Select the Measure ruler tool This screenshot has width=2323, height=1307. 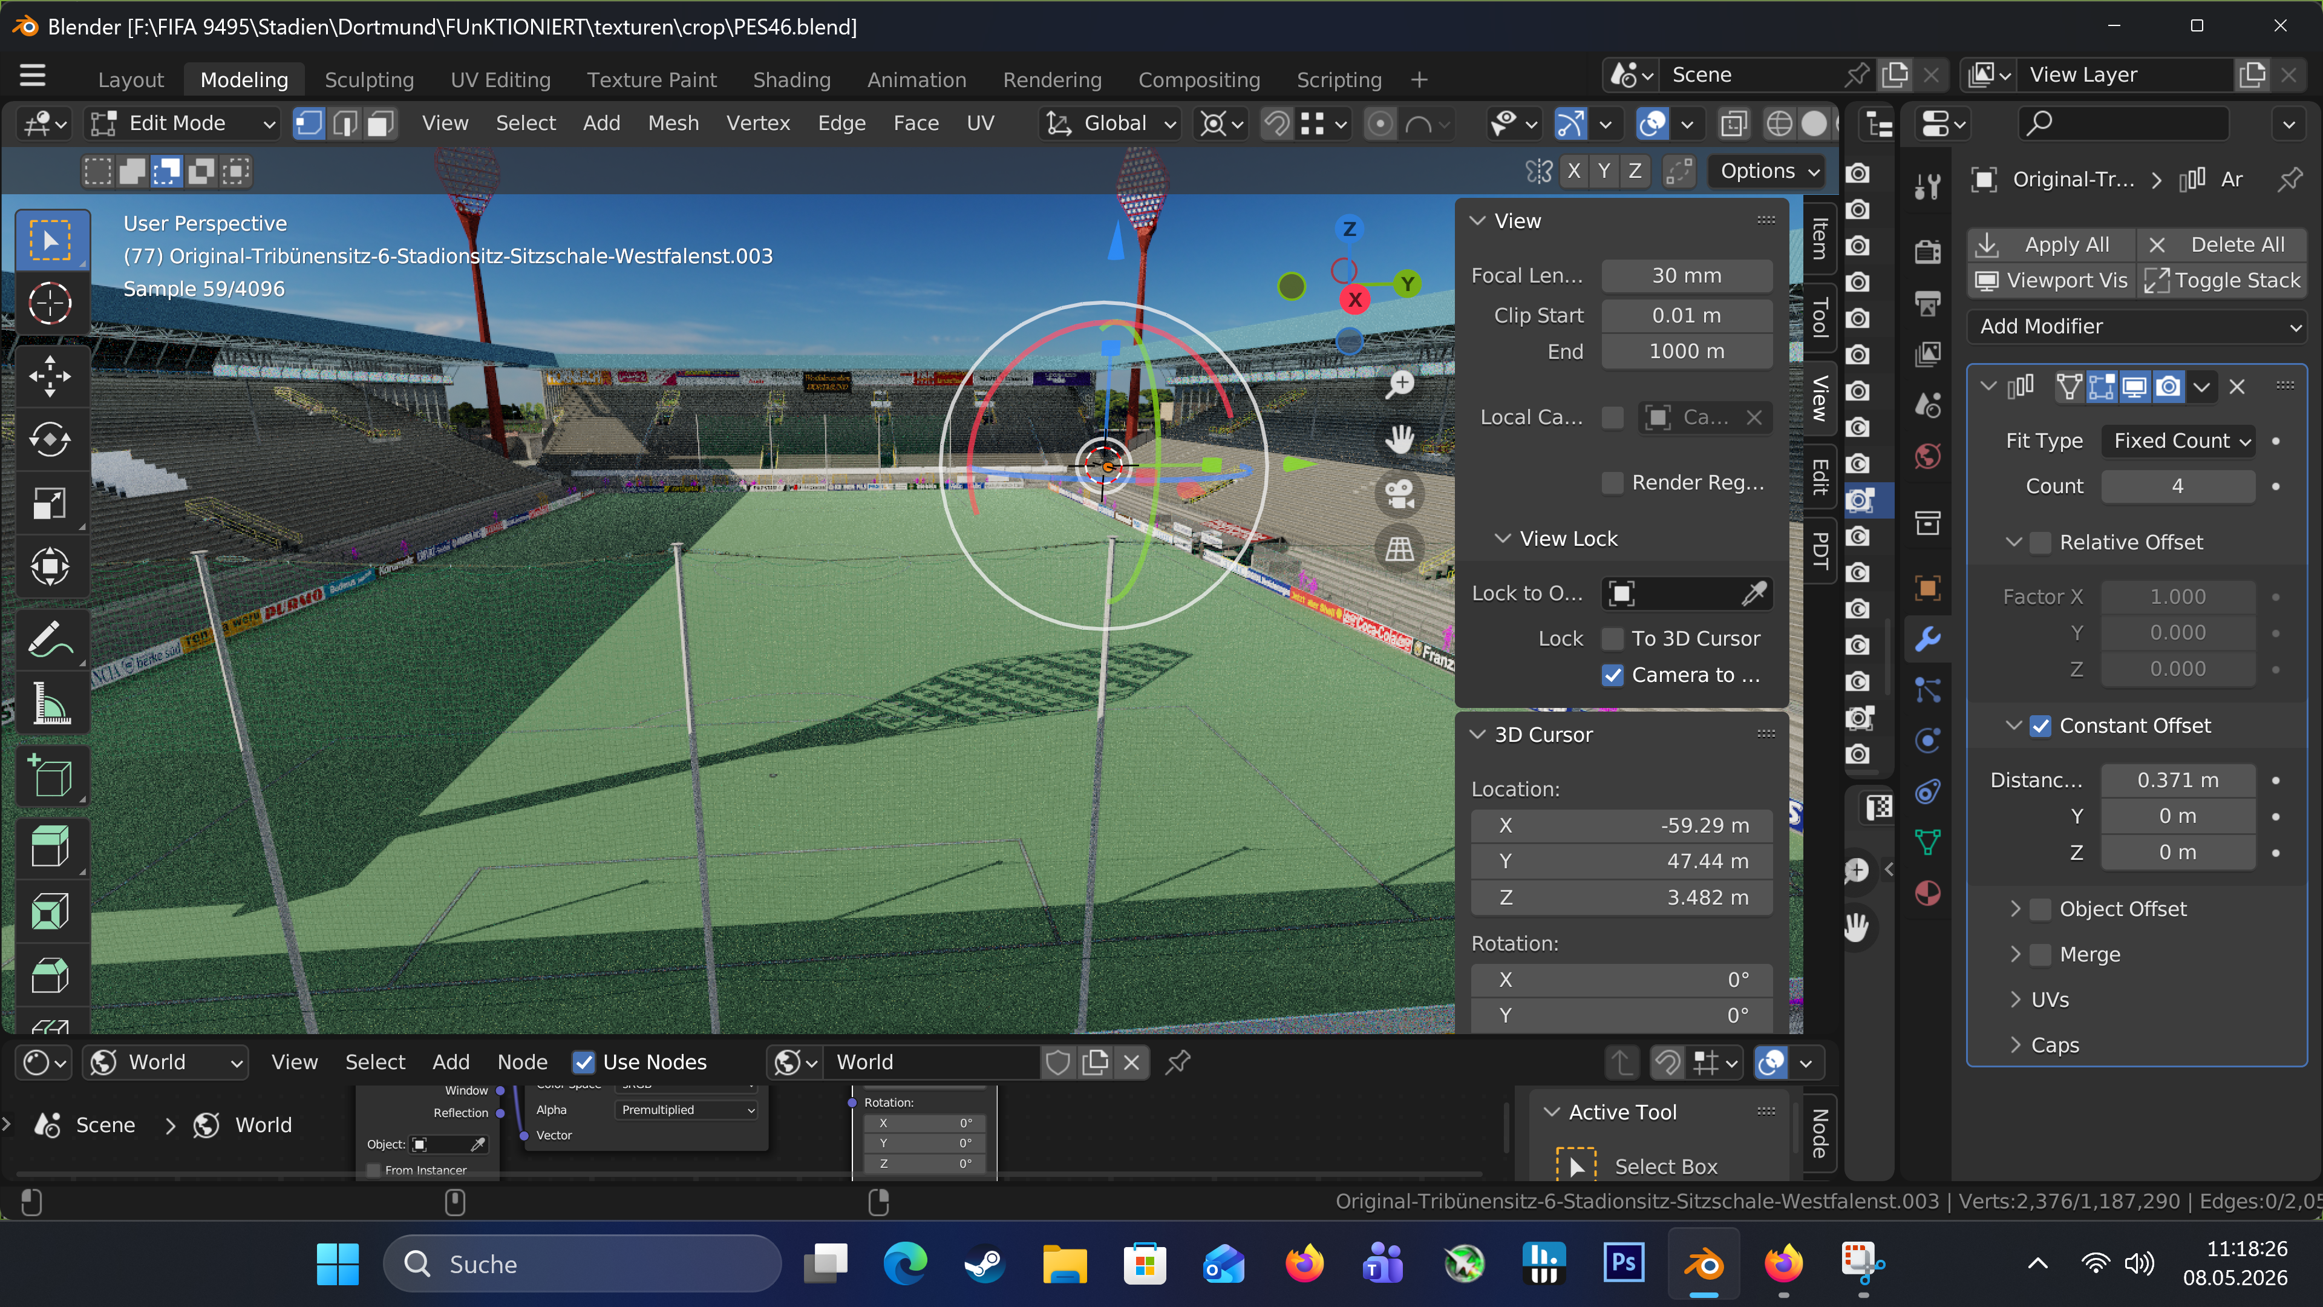[50, 704]
